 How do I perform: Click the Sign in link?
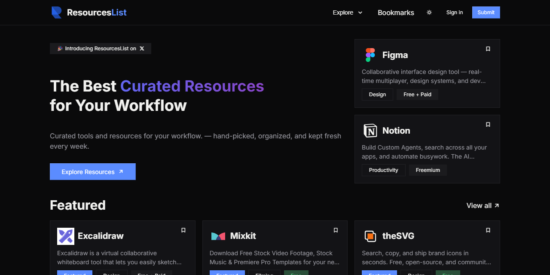[455, 12]
